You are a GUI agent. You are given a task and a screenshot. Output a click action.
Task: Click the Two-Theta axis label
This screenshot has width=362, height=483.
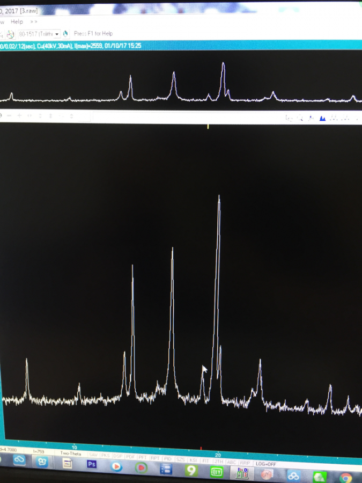70,453
